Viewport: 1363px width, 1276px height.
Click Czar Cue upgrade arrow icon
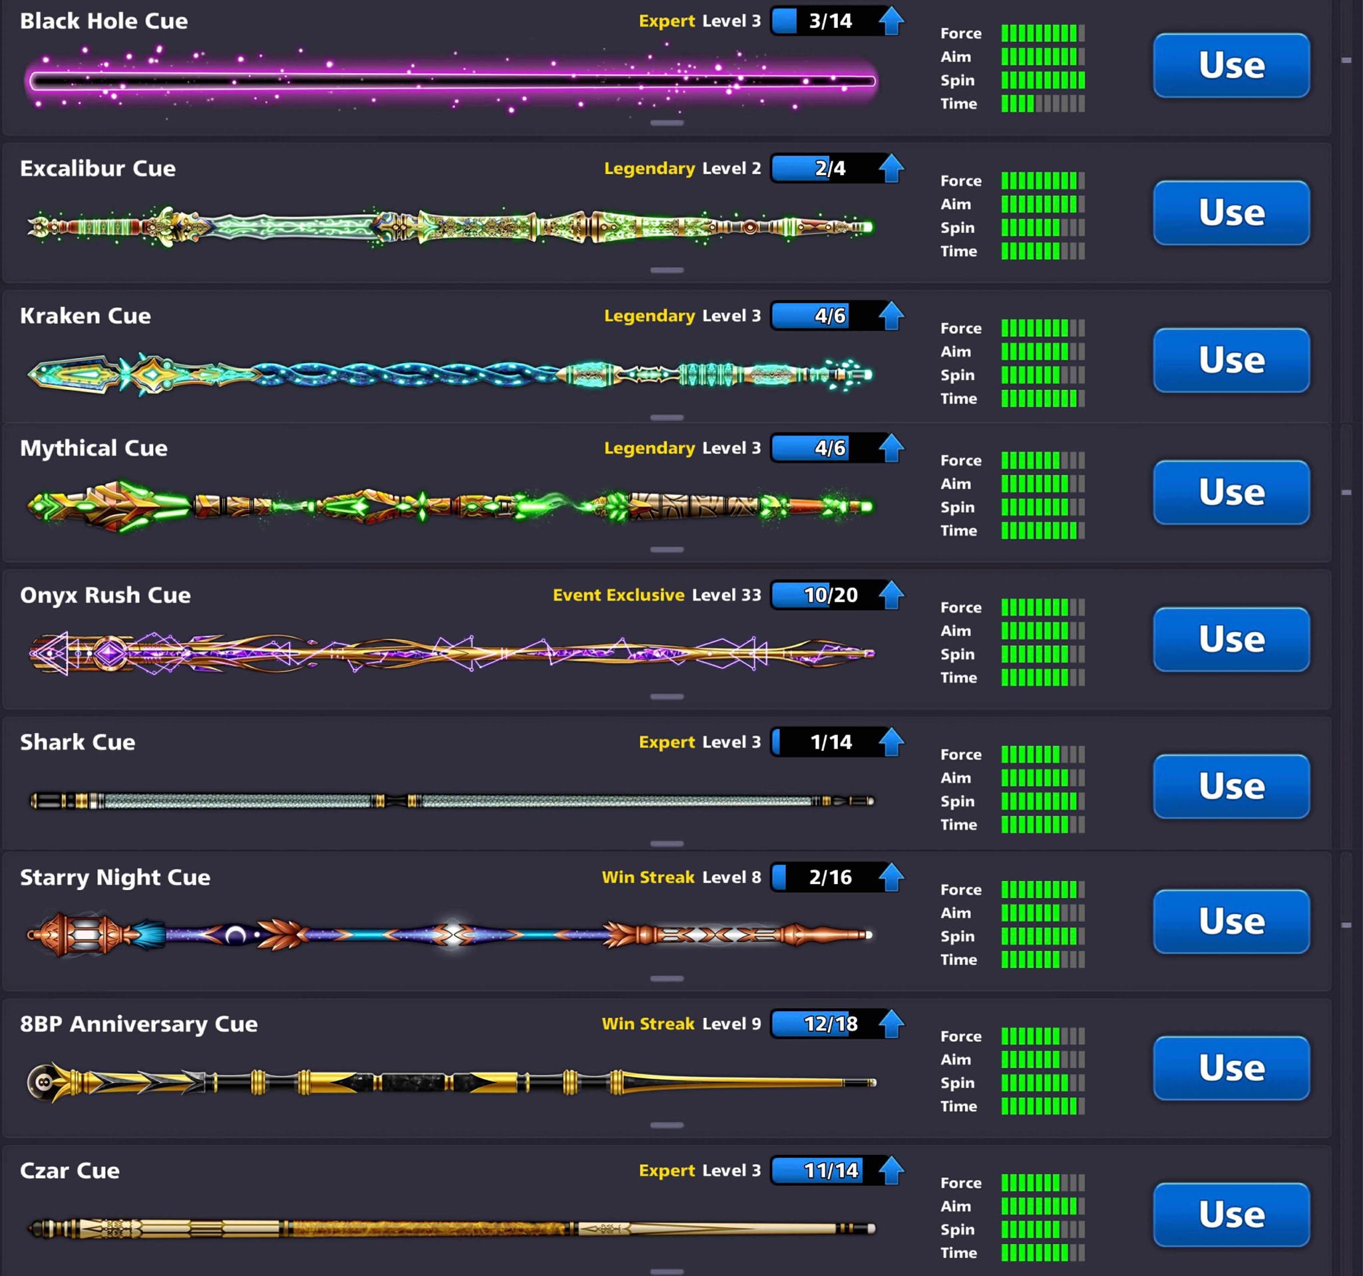pyautogui.click(x=891, y=1170)
